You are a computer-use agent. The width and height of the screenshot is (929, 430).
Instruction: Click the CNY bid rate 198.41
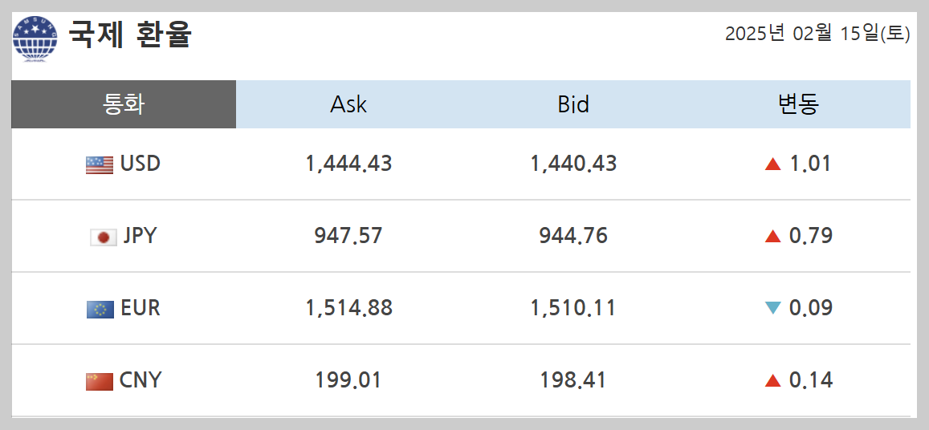573,380
